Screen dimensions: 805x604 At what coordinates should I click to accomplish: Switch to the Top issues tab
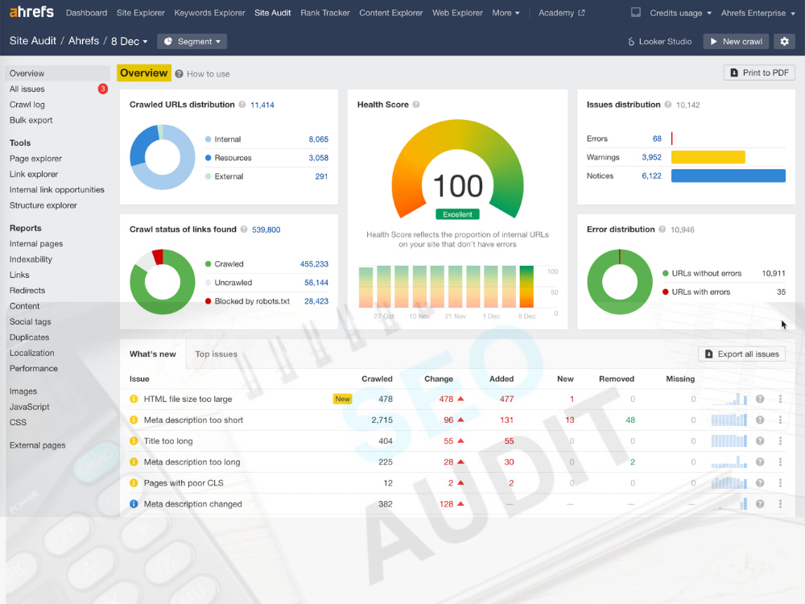pyautogui.click(x=216, y=354)
